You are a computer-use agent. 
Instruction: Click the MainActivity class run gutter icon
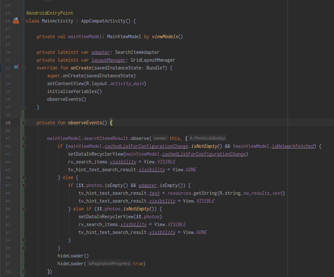16,21
